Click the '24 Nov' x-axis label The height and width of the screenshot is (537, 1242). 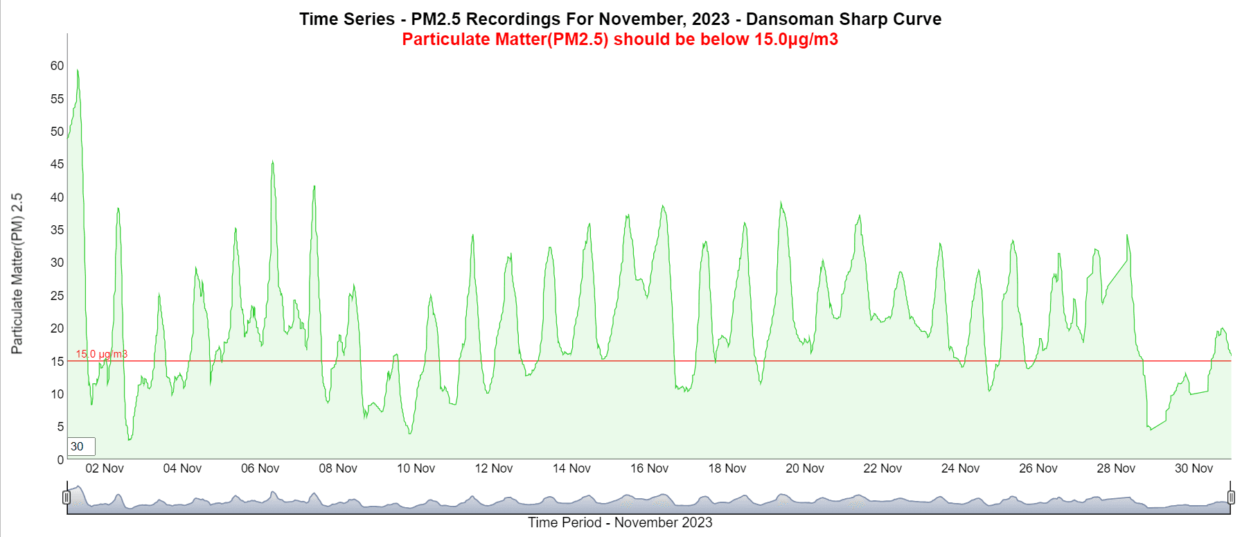[960, 468]
